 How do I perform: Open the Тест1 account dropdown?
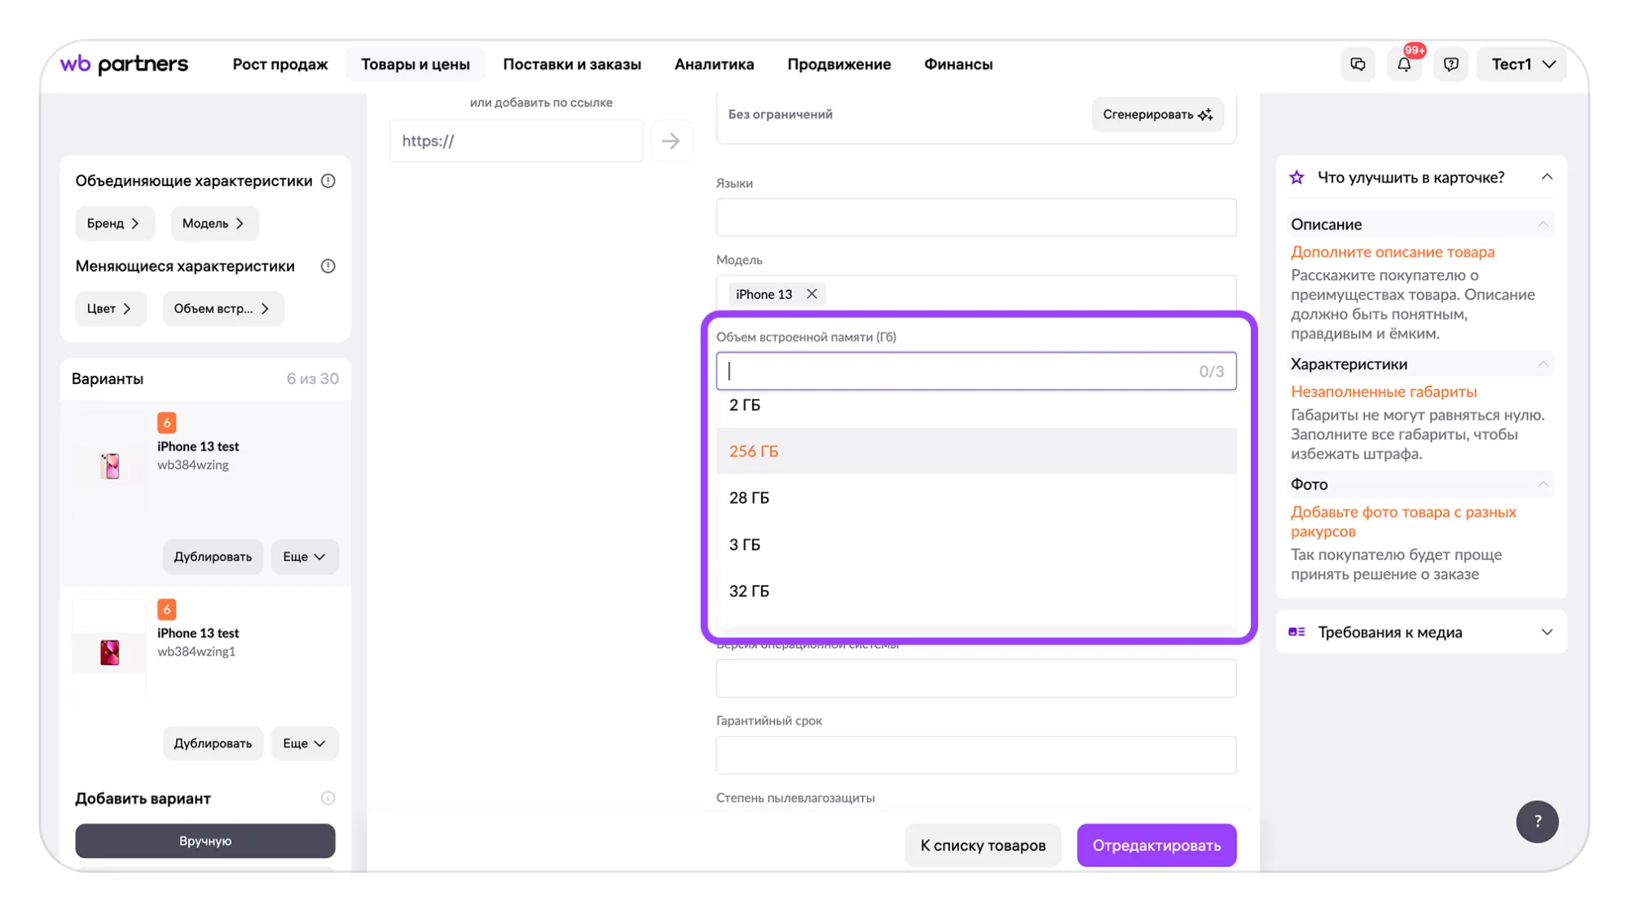[1521, 64]
